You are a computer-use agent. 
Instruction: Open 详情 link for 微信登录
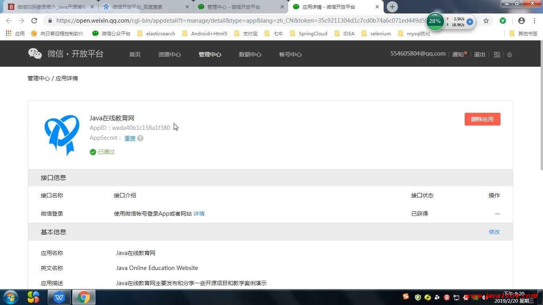tap(199, 214)
